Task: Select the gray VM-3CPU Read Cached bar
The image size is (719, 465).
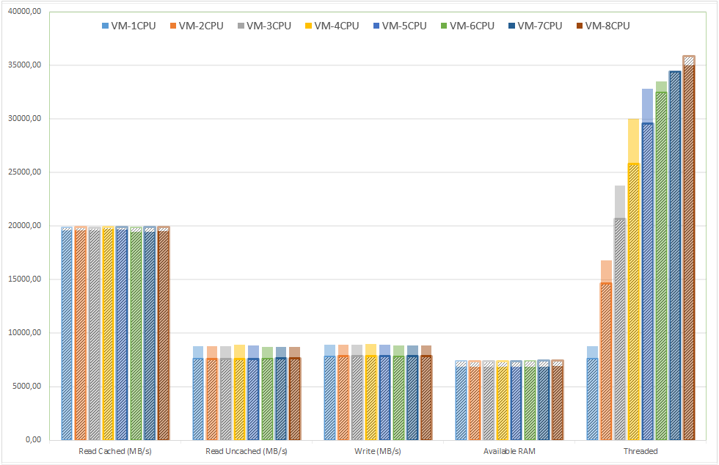Action: (95, 334)
